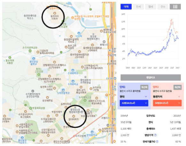Viewport: 186px width, 146px height.
Task: Select the 매매 sale price tab
Action: (126, 7)
